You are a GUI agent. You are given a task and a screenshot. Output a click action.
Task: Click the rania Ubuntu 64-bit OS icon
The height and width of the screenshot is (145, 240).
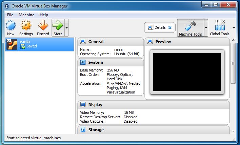pyautogui.click(x=12, y=44)
